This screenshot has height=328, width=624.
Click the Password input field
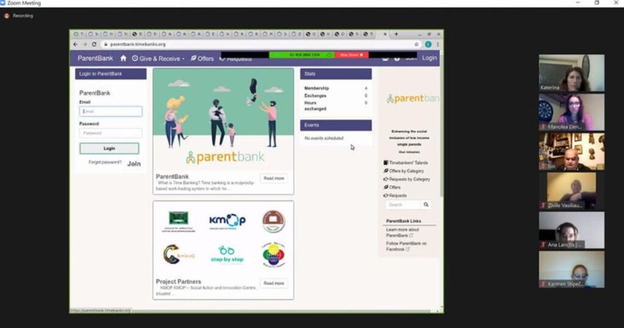click(x=111, y=133)
